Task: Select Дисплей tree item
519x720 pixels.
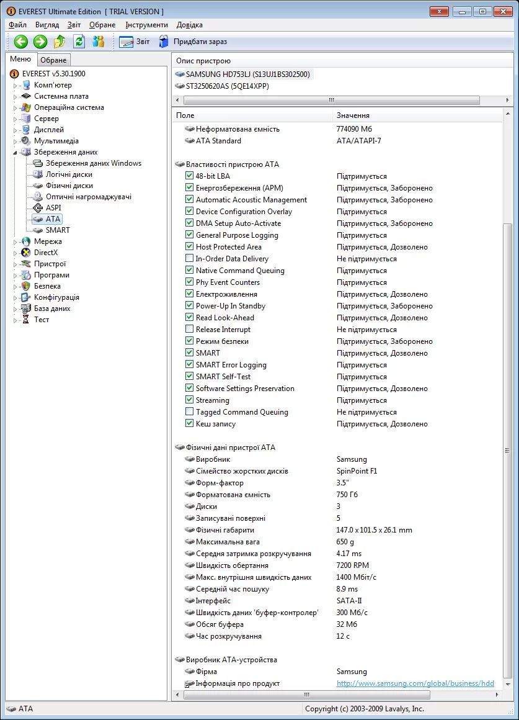Action: (43, 130)
